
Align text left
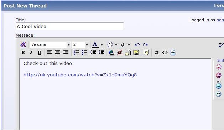tap(50, 53)
